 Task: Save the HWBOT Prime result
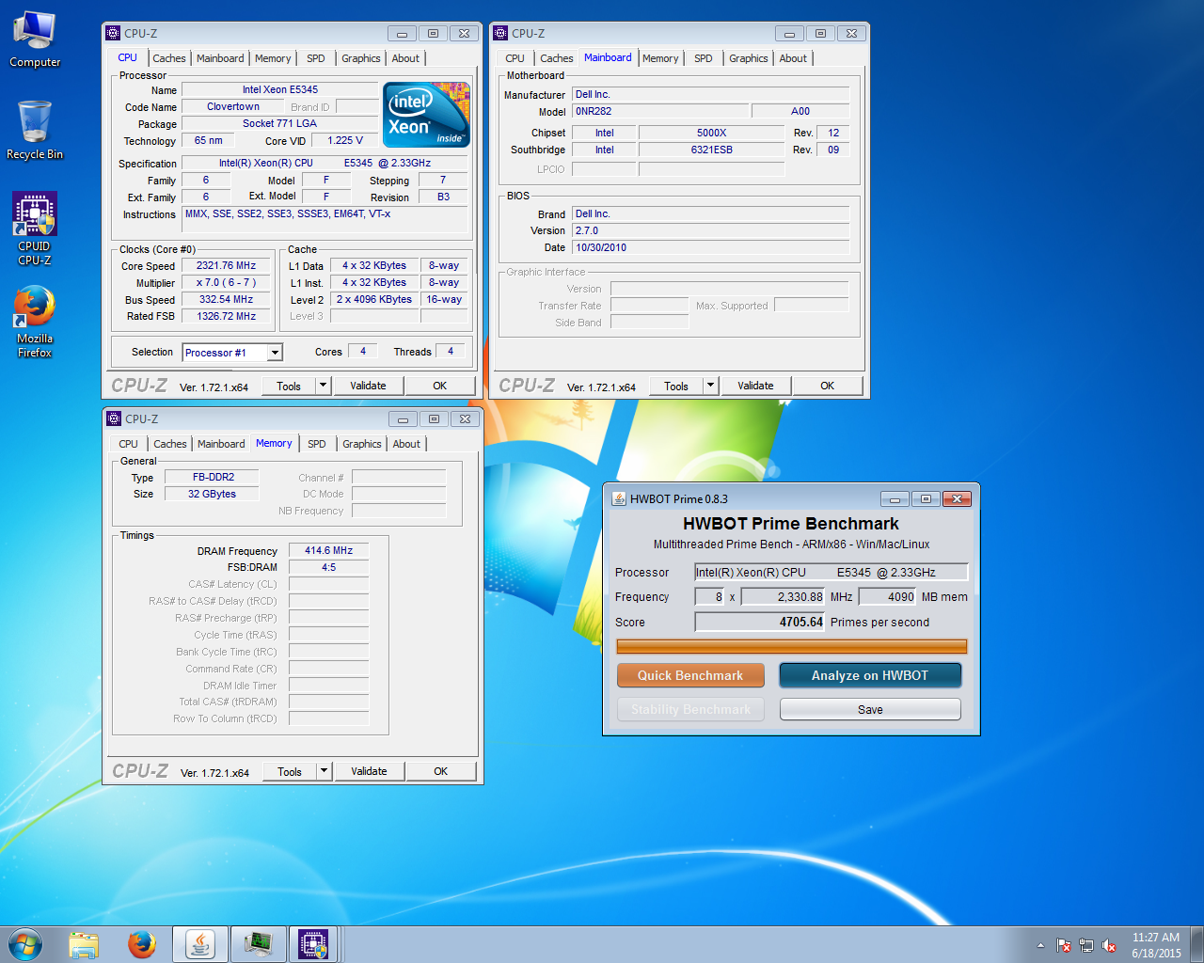(870, 709)
